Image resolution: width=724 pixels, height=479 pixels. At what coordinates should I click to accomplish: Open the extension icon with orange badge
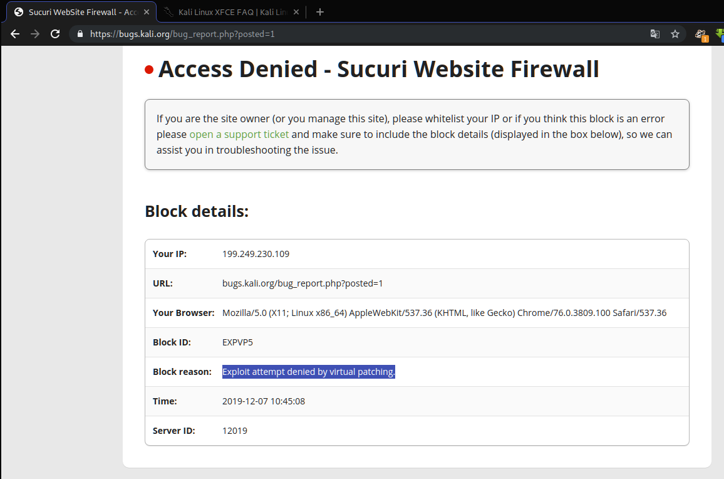pyautogui.click(x=701, y=34)
